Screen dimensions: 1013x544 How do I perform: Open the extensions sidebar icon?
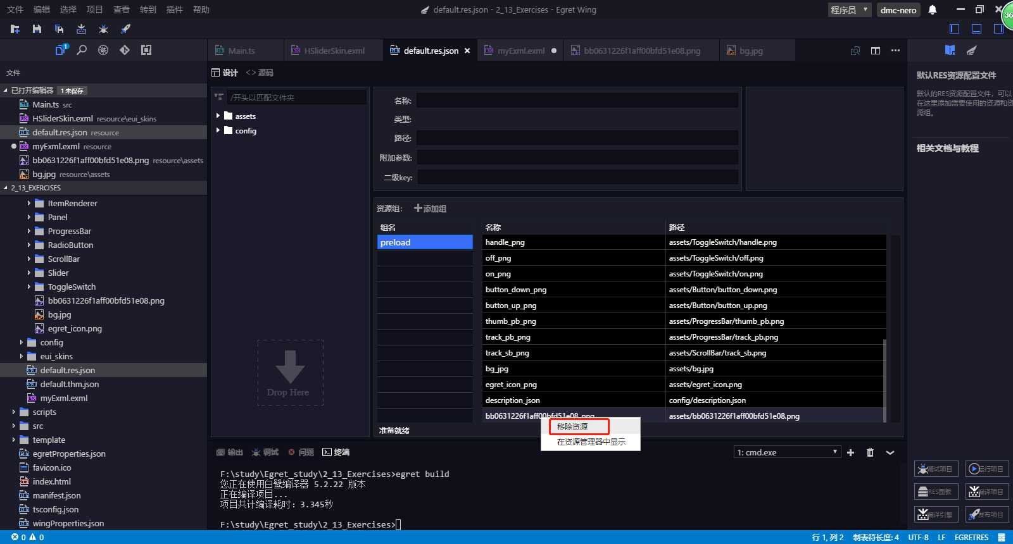146,50
